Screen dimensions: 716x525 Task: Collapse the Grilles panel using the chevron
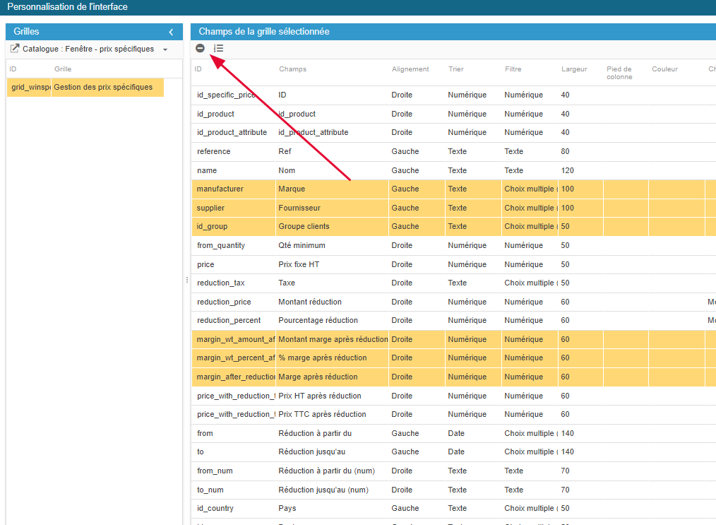click(171, 32)
